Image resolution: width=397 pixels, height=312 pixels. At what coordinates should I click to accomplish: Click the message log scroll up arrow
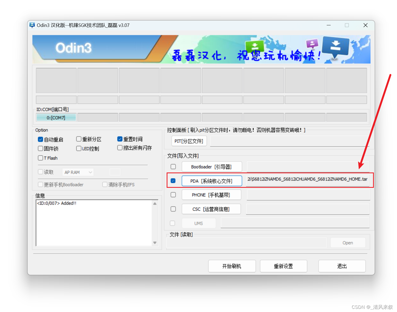155,204
